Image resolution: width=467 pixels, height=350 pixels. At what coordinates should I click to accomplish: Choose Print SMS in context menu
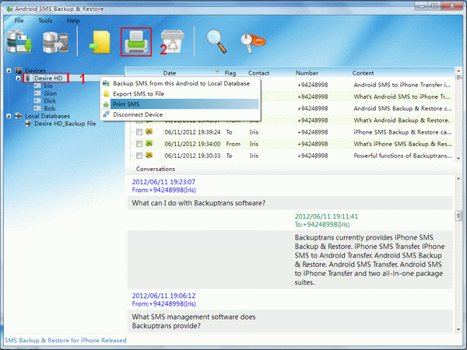pyautogui.click(x=181, y=104)
